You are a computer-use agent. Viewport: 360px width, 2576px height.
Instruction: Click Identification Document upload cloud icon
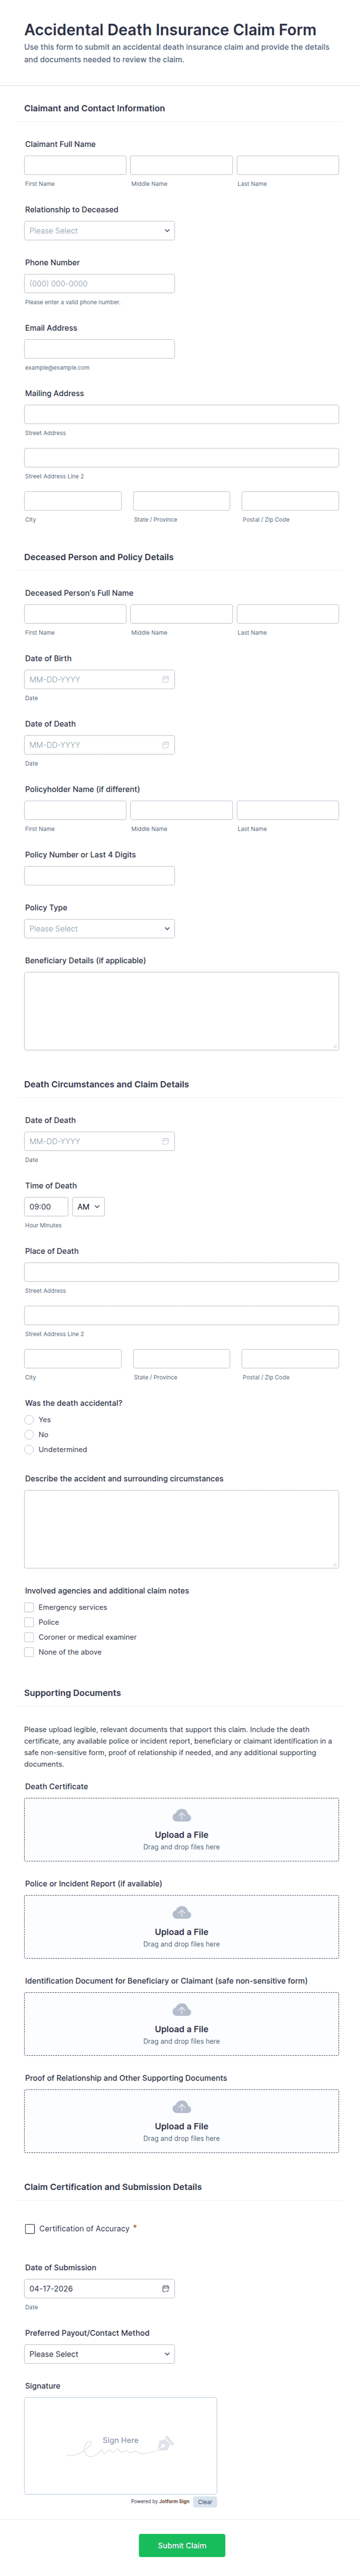182,2009
